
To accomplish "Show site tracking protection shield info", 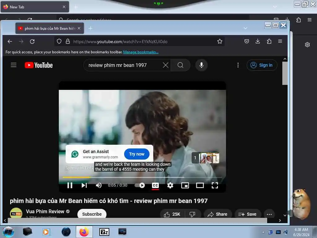I will [x=59, y=42].
